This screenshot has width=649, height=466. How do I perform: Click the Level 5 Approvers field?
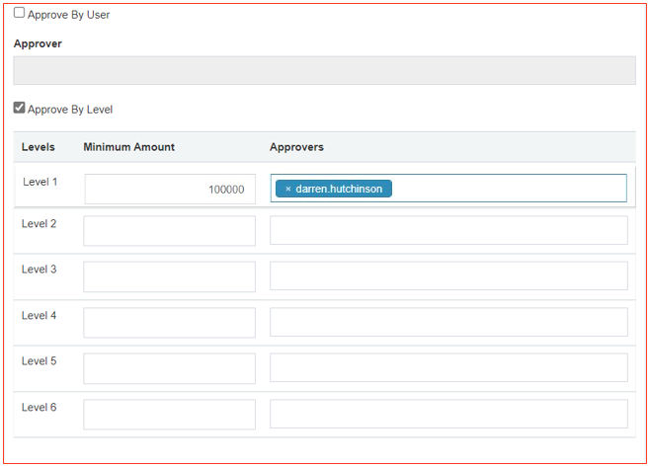(x=448, y=368)
